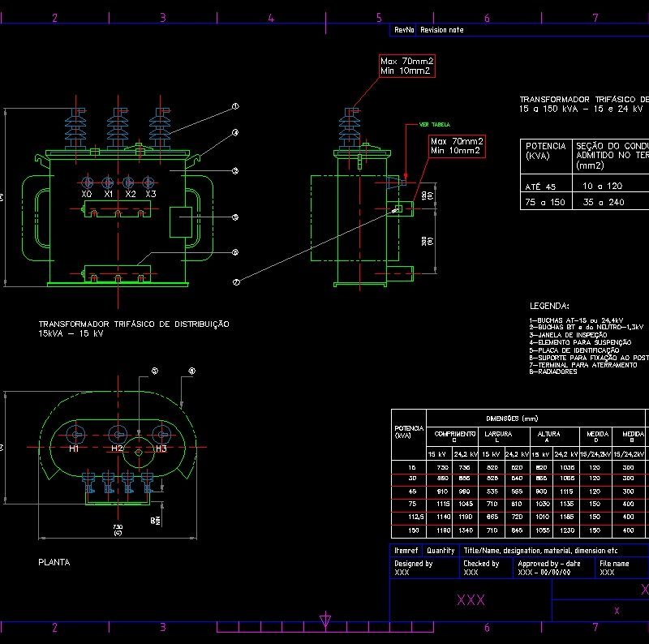
Task: Click the RevNo header cell
Action: pyautogui.click(x=403, y=30)
